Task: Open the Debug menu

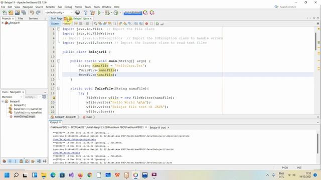Action: click(x=68, y=7)
